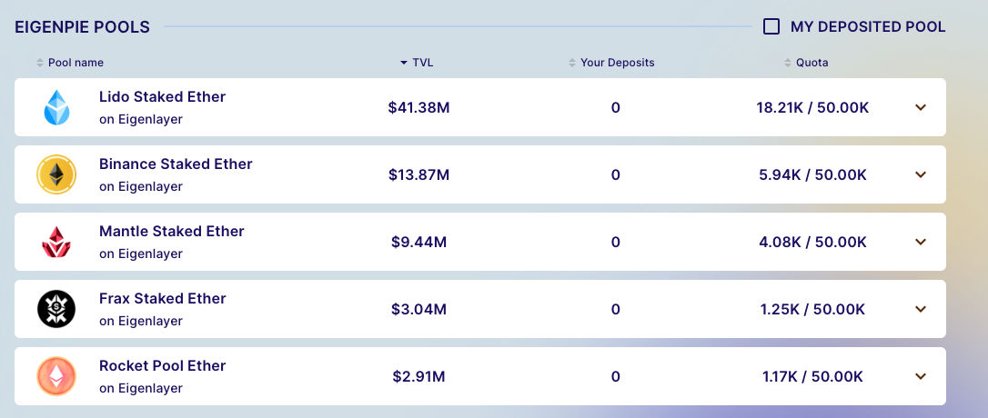Select the Rocket Pool Ether pool name
Viewport: 988px width, 418px height.
(162, 366)
